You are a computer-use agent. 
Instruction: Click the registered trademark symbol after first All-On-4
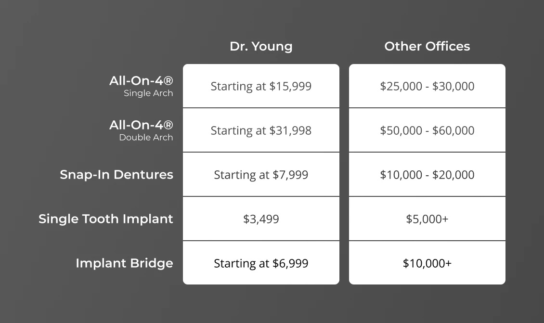pos(168,81)
